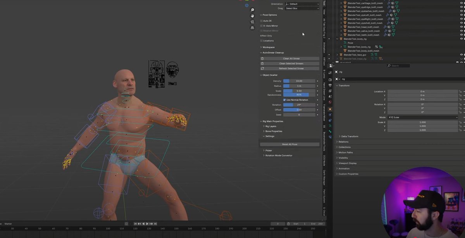Collapse the Pose Options panel
Screen dimensions: 465x238
[270, 15]
